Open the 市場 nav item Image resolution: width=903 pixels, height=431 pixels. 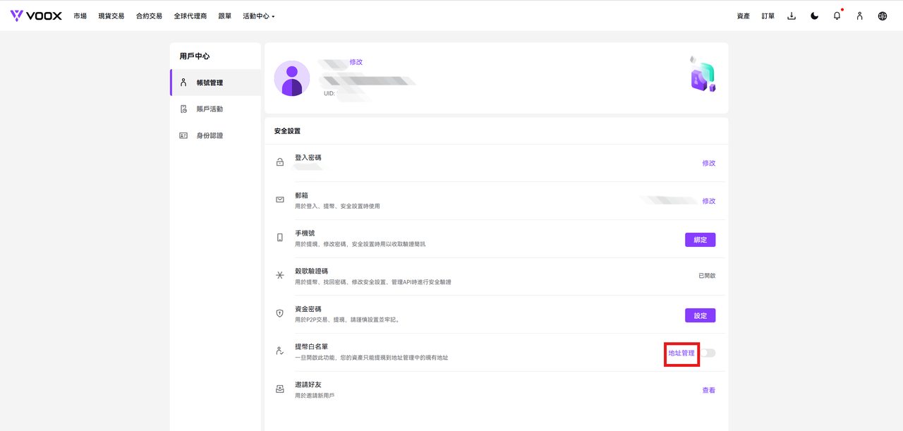(x=80, y=16)
